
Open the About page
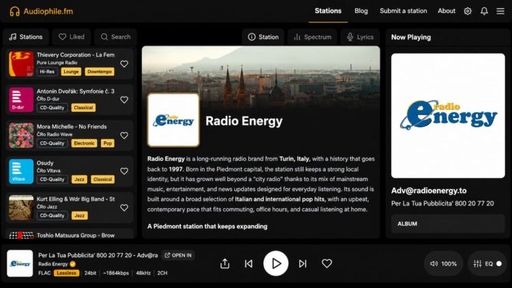coord(446,11)
